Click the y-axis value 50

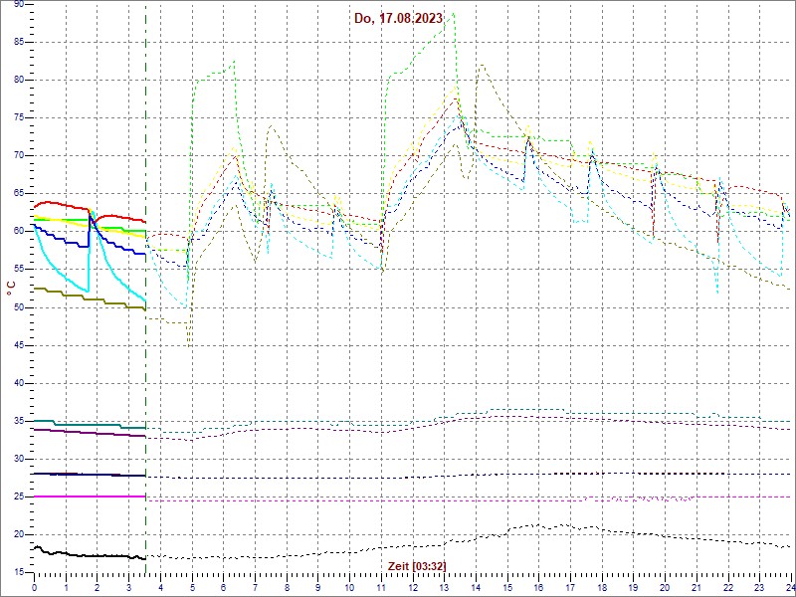[x=18, y=306]
